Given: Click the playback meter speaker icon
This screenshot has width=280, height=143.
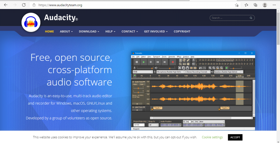Looking at the screenshot, I should point(194,64).
